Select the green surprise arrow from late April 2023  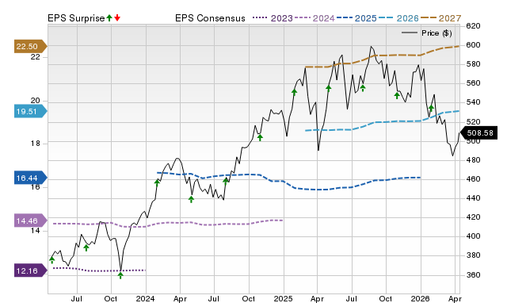(52, 259)
